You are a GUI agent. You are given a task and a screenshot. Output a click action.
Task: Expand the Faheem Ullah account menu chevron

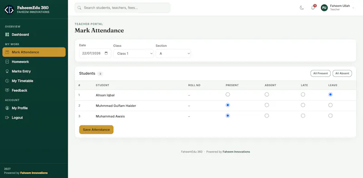click(x=353, y=8)
